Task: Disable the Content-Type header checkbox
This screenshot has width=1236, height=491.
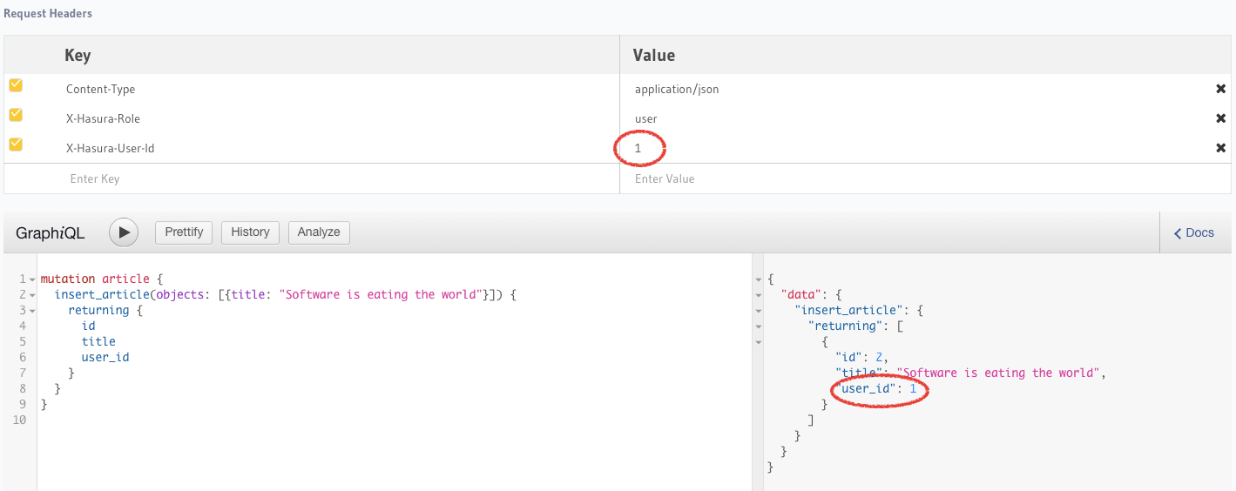Action: pos(16,85)
